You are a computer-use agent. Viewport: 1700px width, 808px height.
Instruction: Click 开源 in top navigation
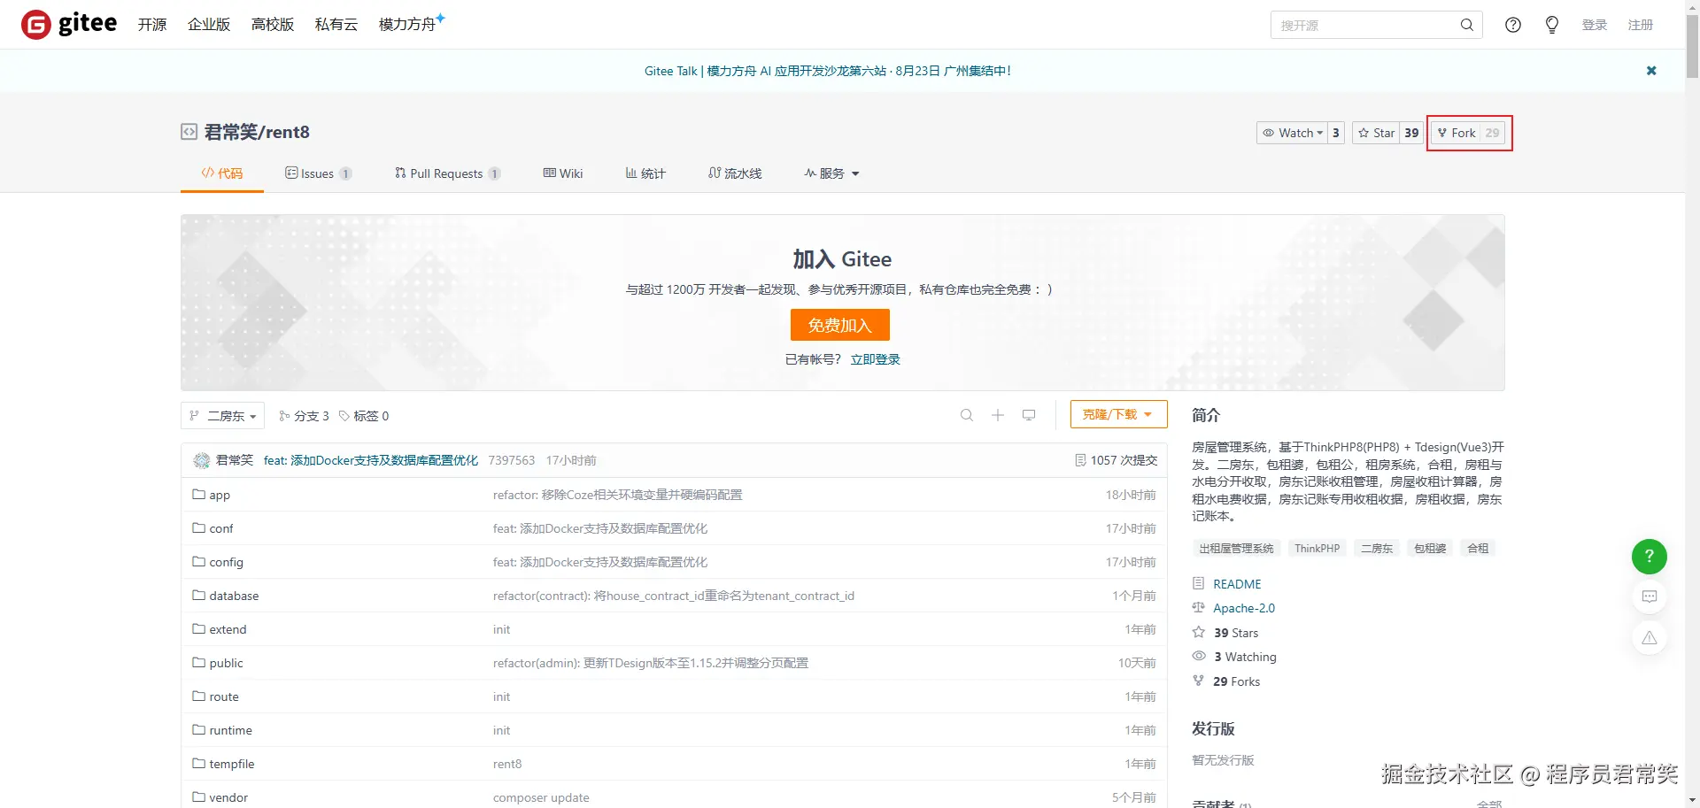click(x=152, y=25)
